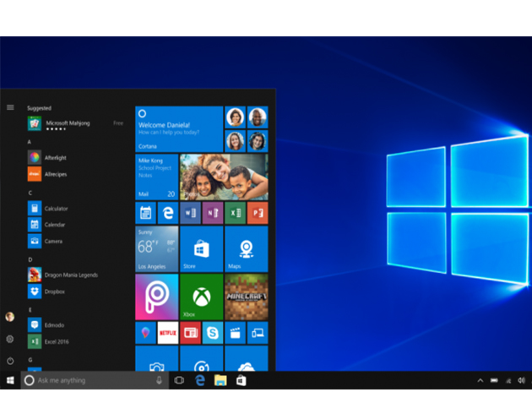
Task: Check battery status in system tray
Action: tap(494, 380)
